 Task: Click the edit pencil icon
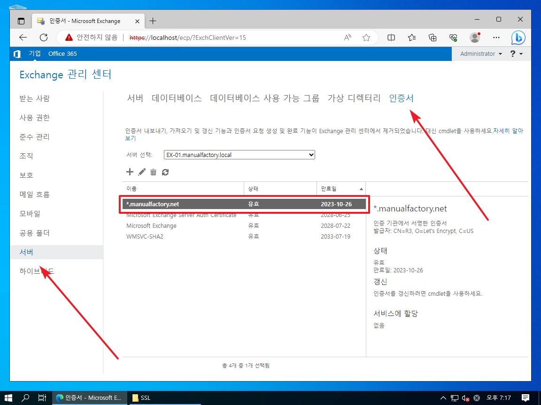coord(142,172)
